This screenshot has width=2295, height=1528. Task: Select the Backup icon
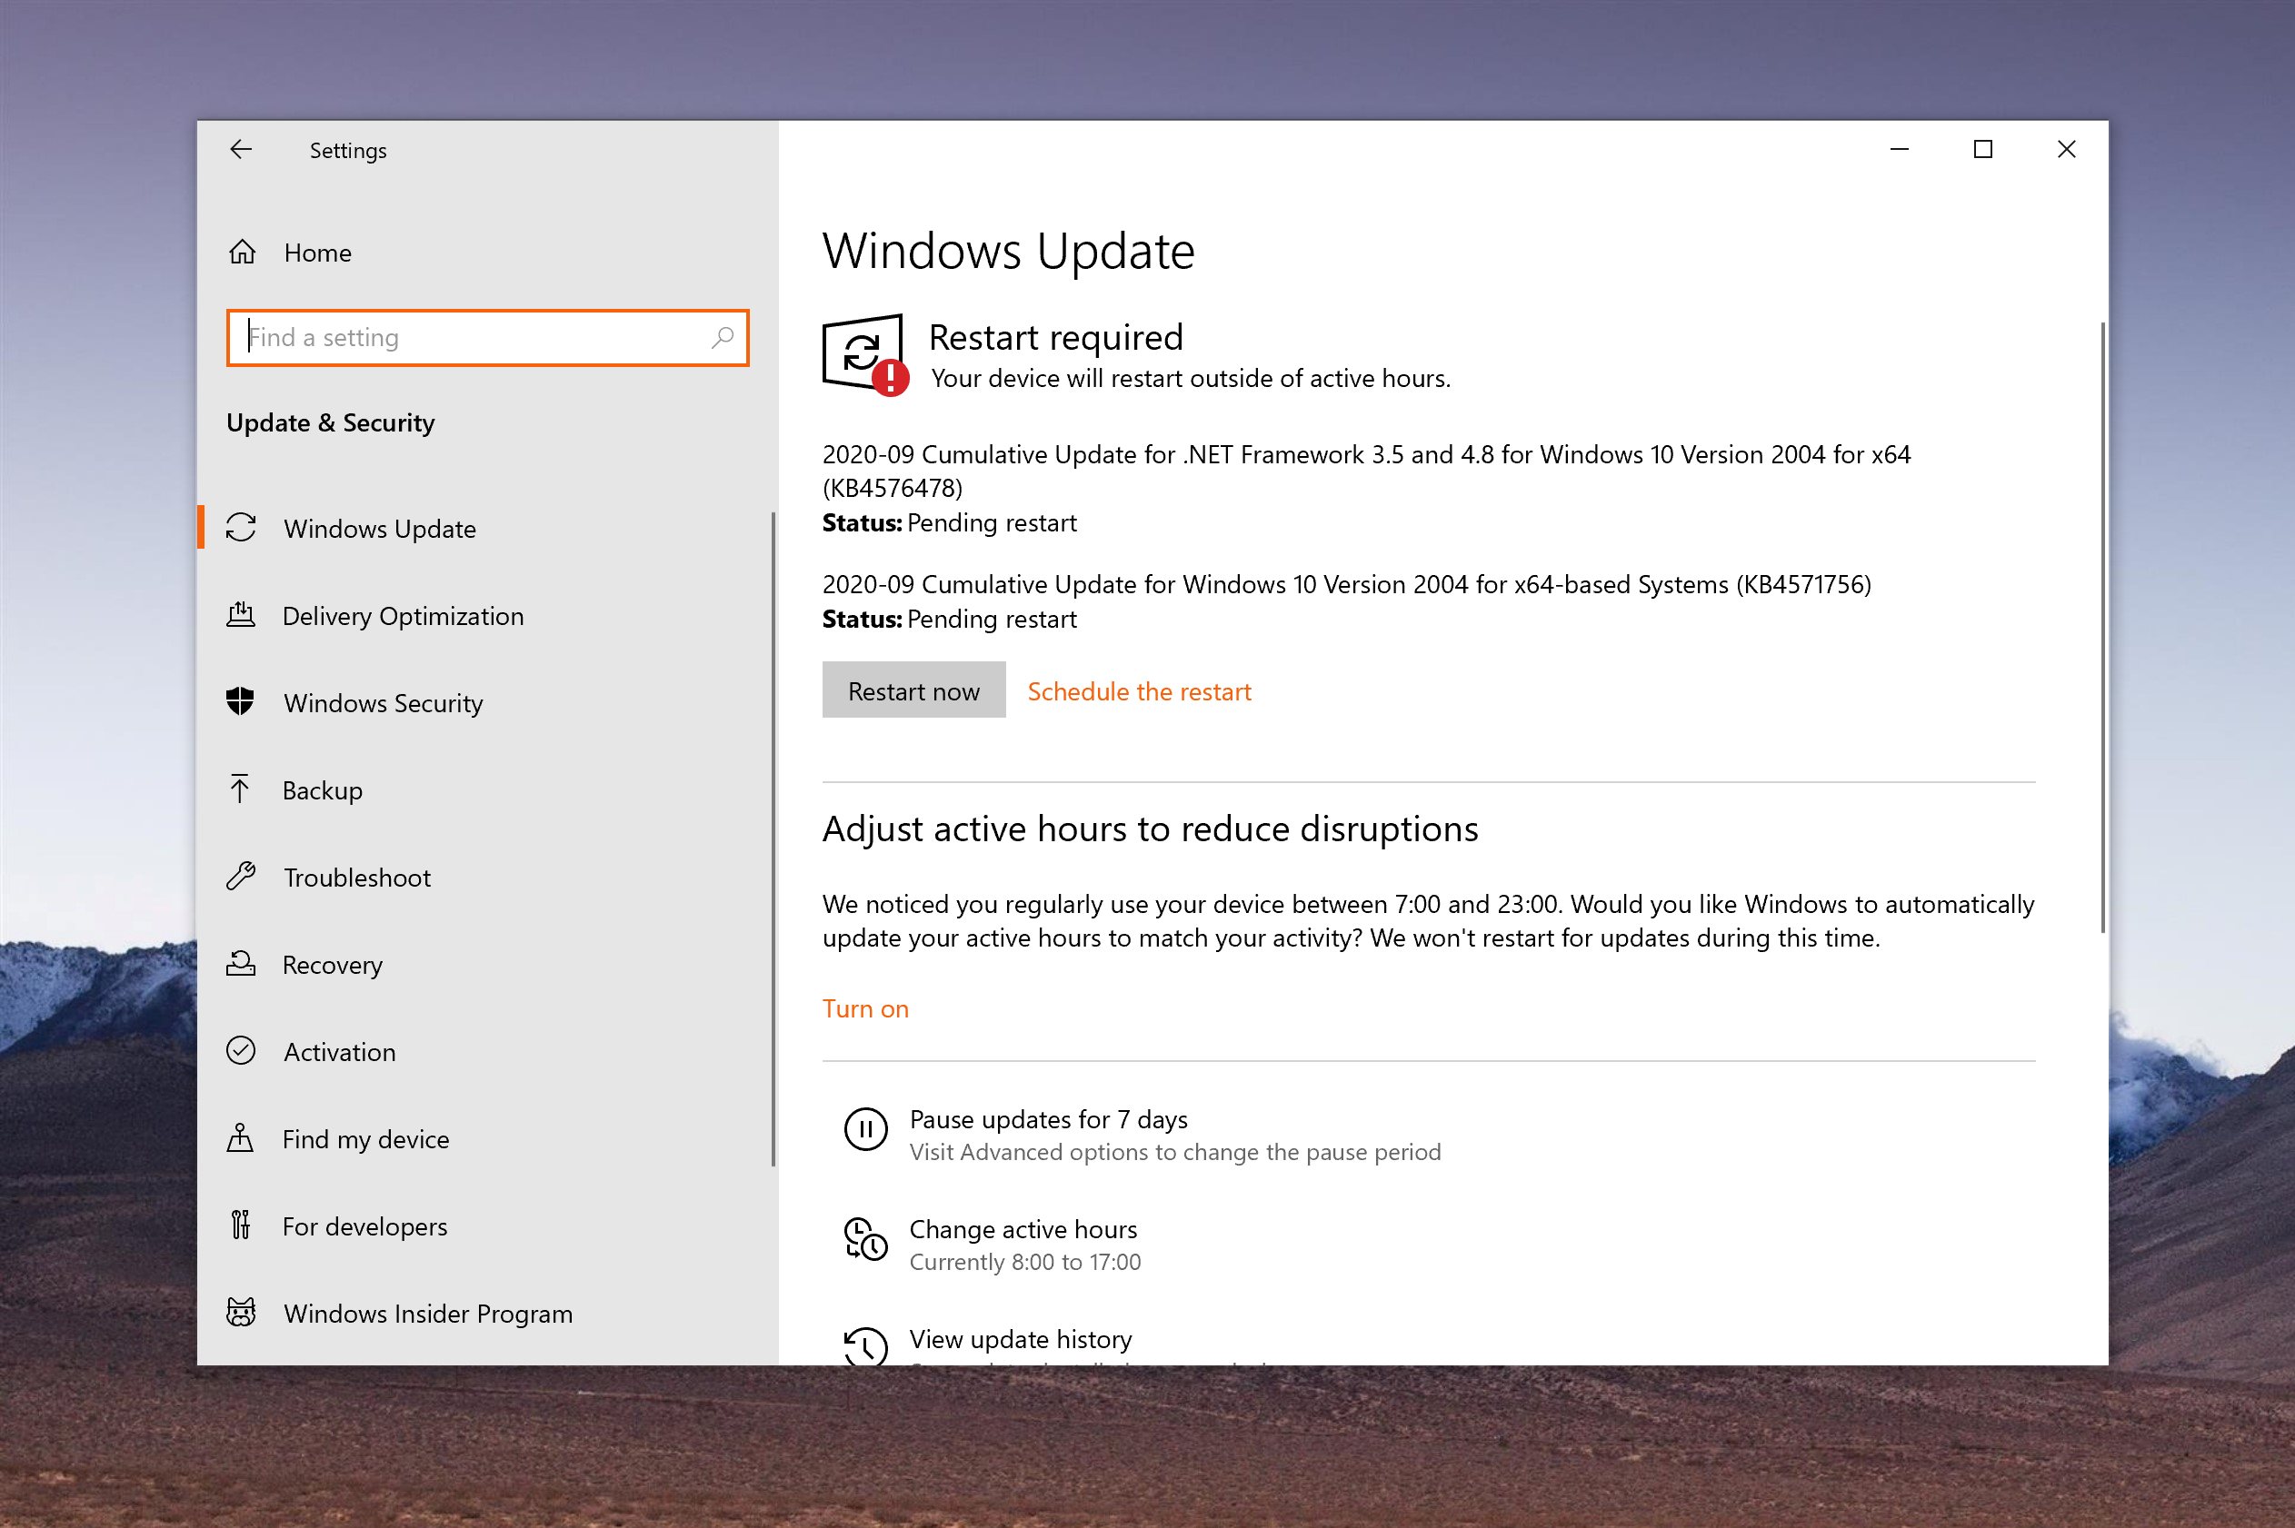click(241, 789)
